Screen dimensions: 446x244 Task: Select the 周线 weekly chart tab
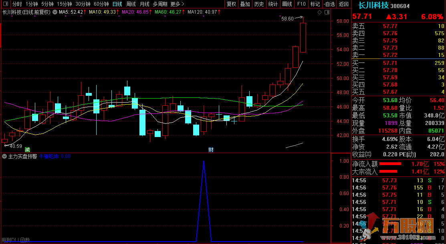(x=131, y=4)
